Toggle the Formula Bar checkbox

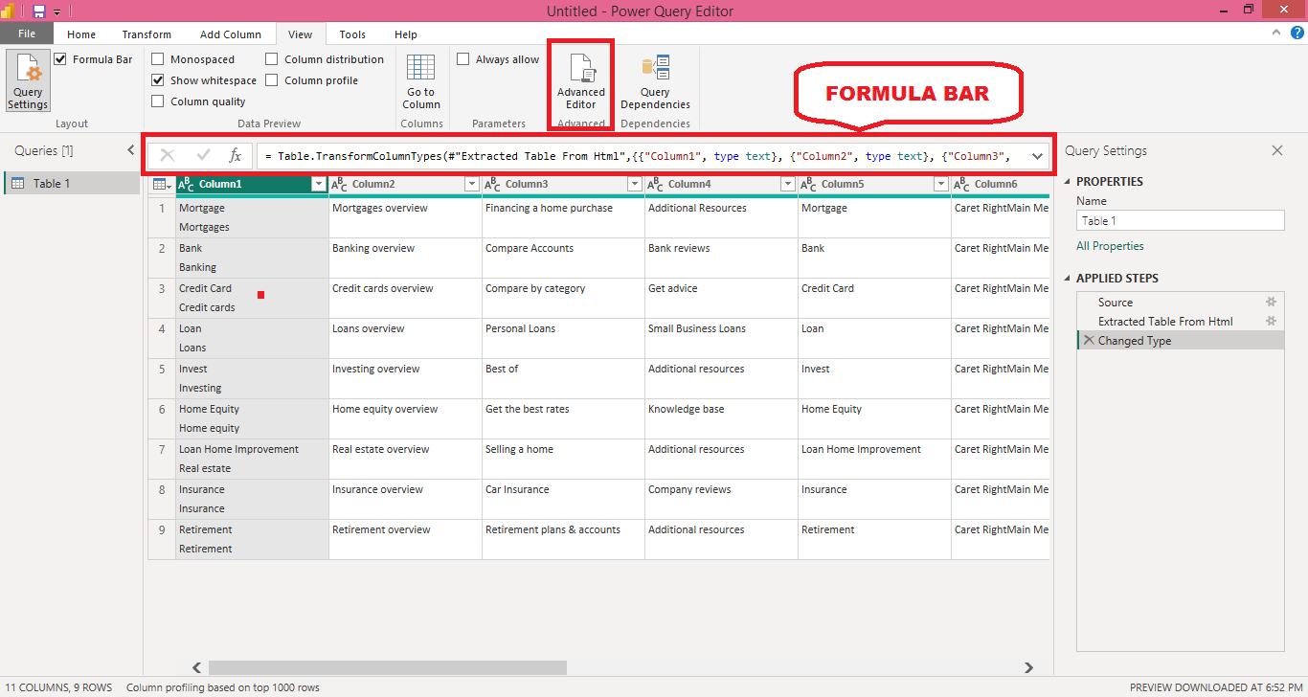point(60,59)
